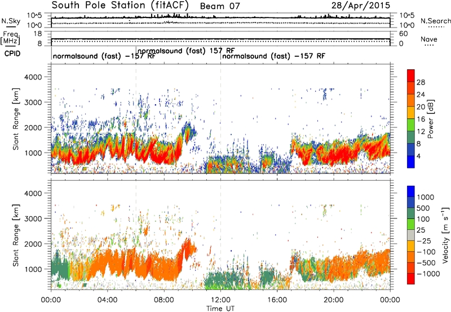451x312 pixels.
Task: Select the -500 label on Velocity color bar
Action: pyautogui.click(x=426, y=263)
